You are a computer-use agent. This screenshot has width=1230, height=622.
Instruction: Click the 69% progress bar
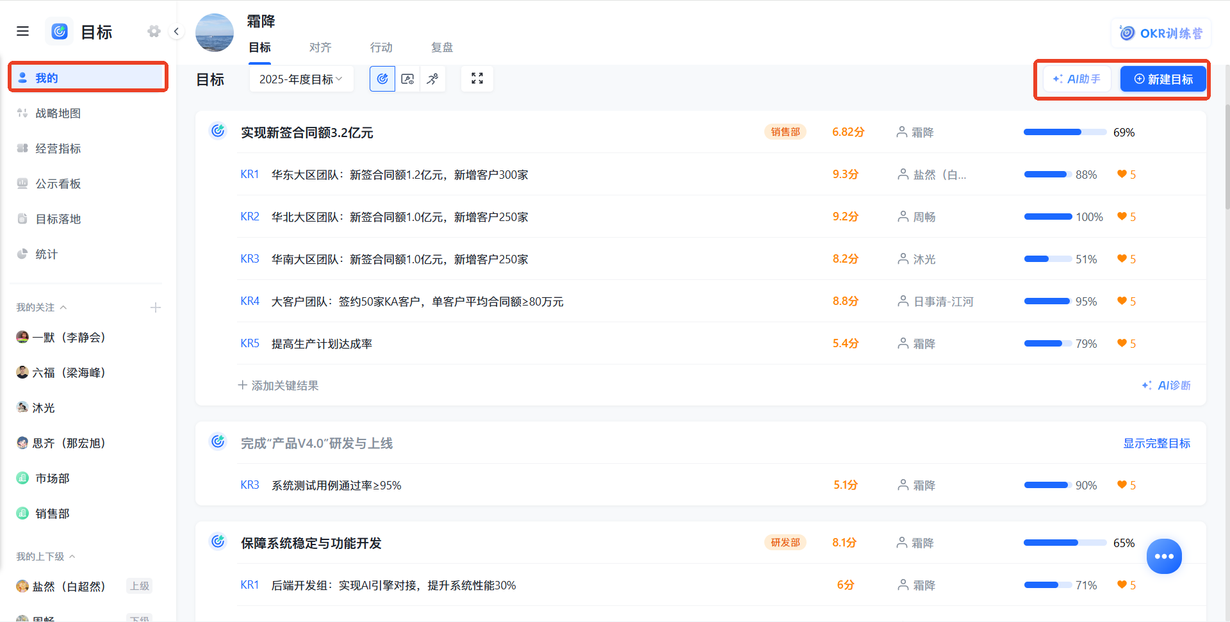point(1065,132)
